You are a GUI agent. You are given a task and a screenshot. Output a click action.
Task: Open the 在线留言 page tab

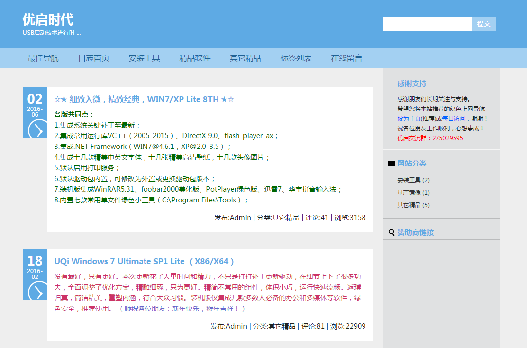click(346, 58)
